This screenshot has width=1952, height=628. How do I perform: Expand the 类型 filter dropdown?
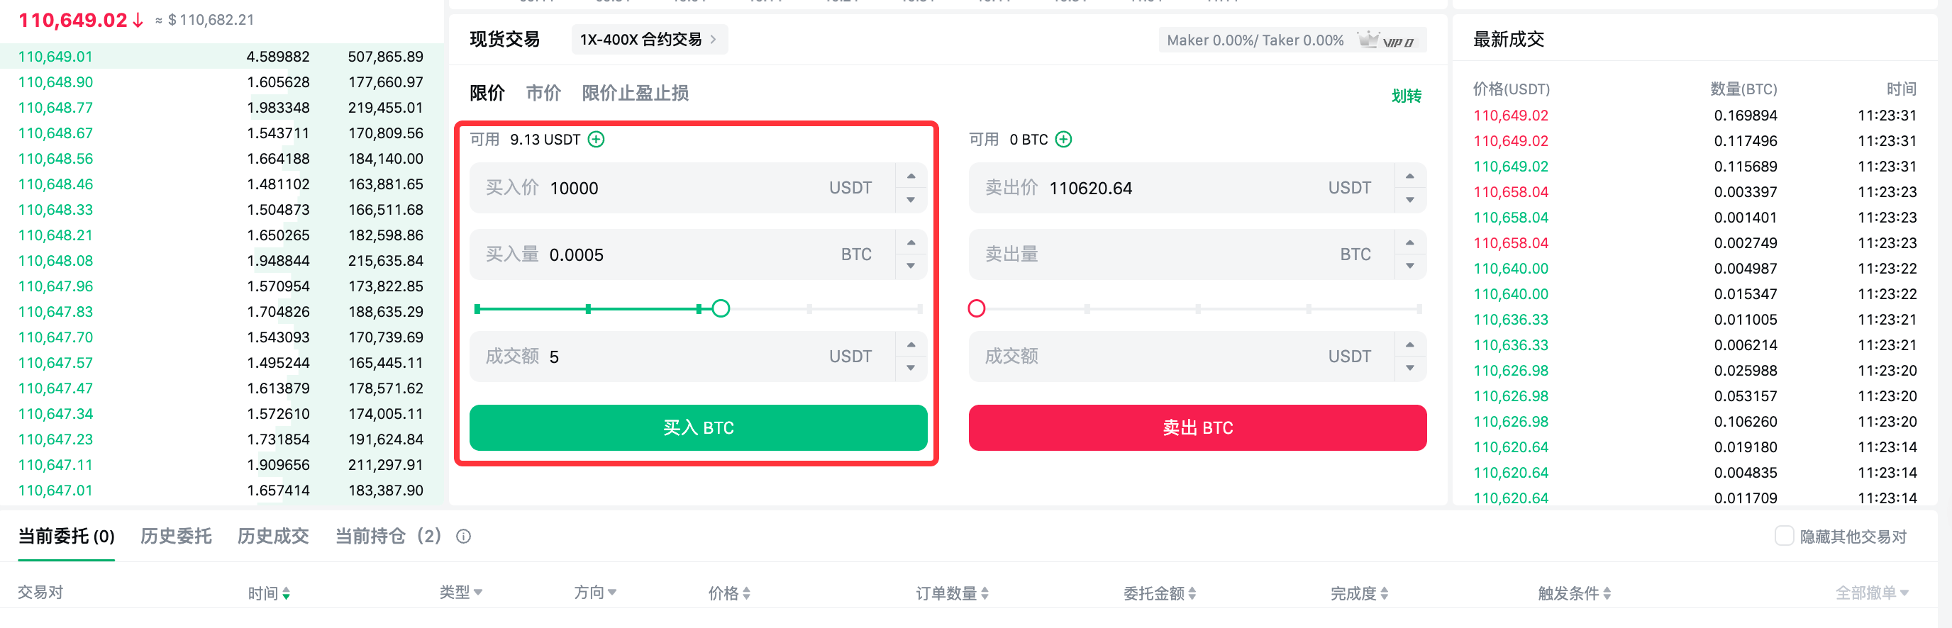tap(478, 592)
